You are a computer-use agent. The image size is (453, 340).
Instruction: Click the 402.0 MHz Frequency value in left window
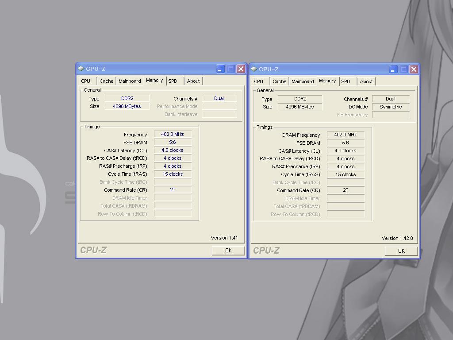click(173, 135)
